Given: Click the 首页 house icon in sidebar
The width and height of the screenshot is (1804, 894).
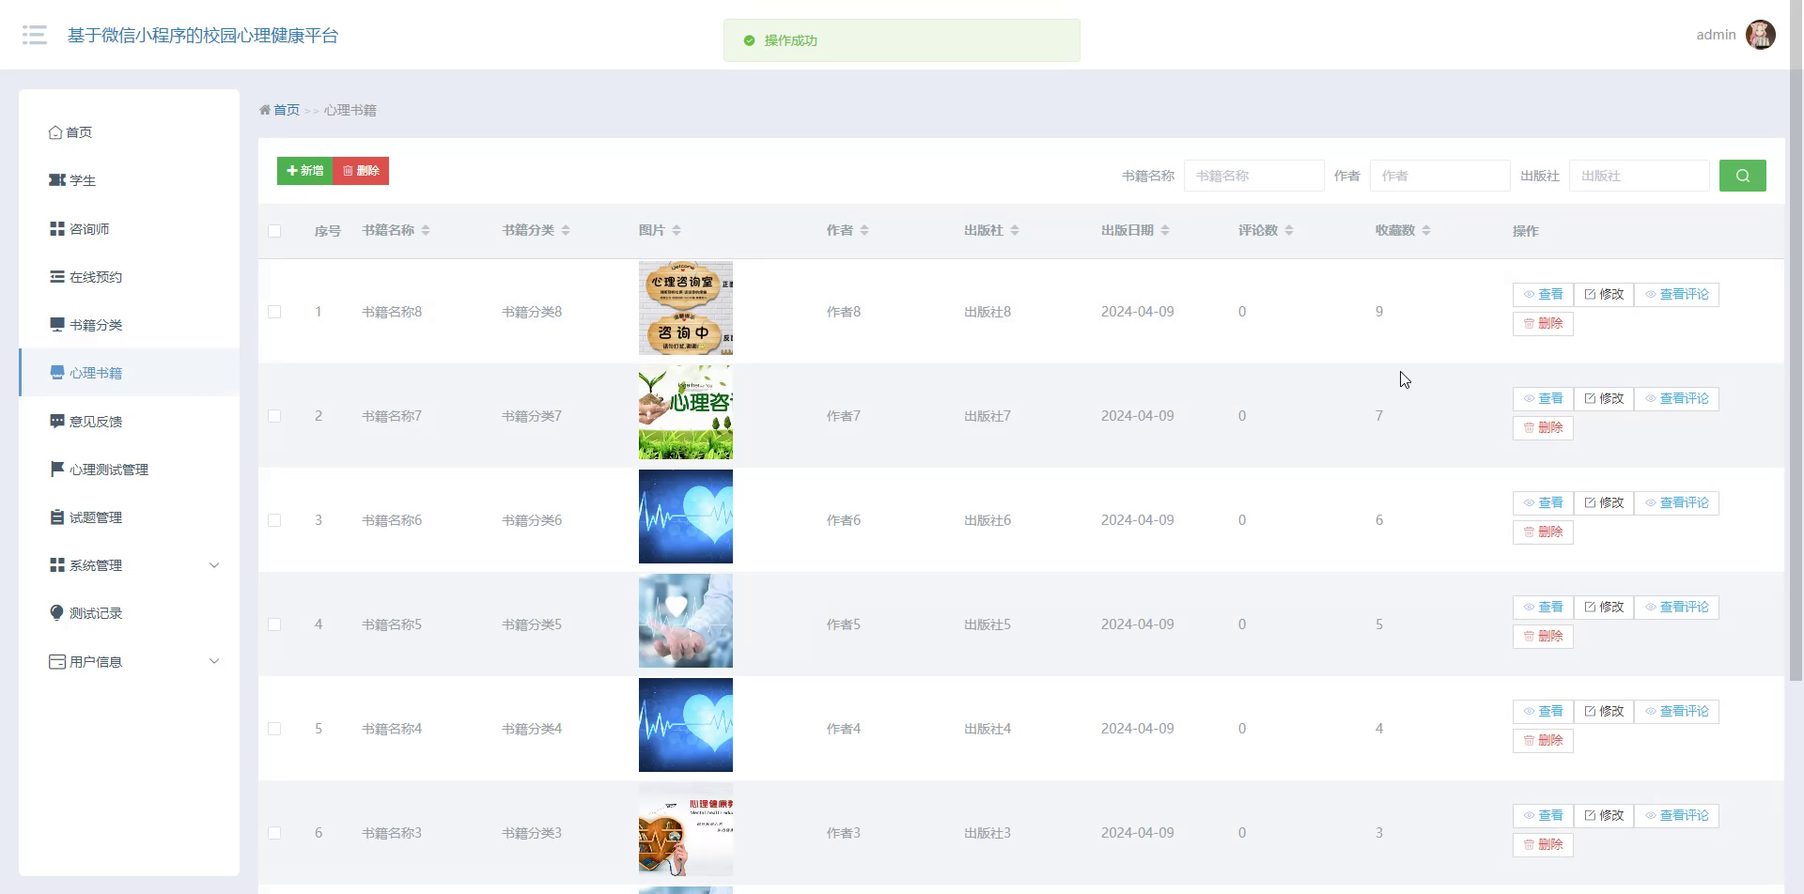Looking at the screenshot, I should [55, 132].
